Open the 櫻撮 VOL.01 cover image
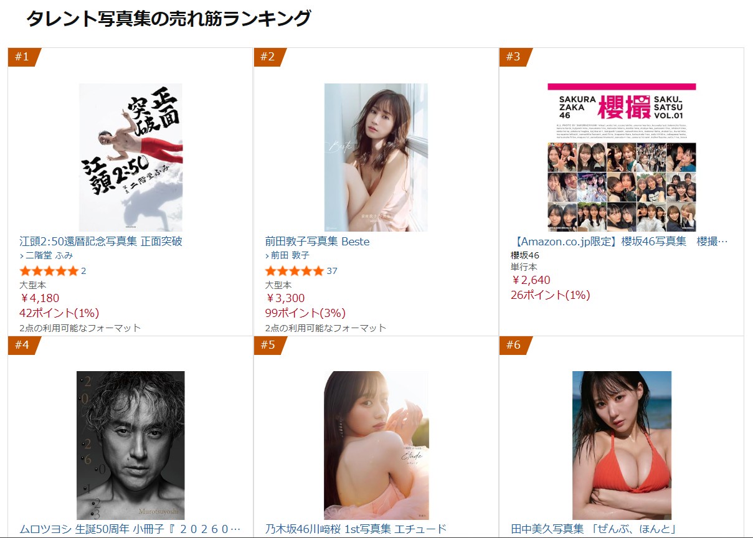 tap(622, 158)
